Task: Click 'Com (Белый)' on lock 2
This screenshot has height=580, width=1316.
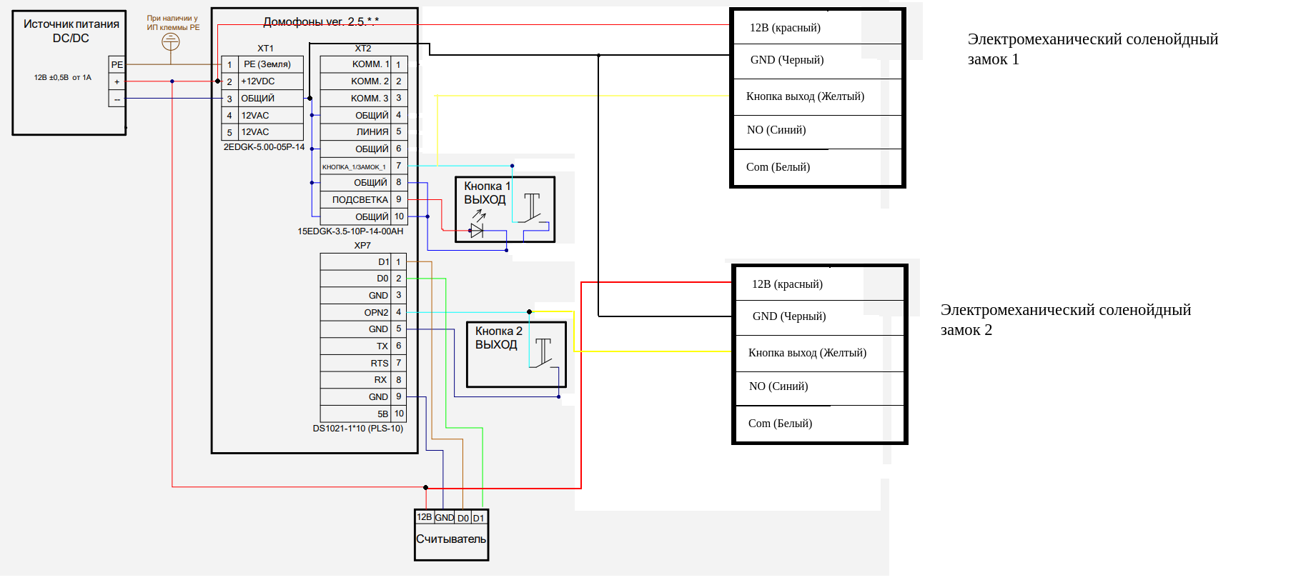Action: 780,424
